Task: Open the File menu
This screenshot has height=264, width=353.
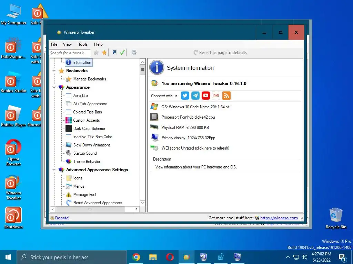Action: (54, 44)
